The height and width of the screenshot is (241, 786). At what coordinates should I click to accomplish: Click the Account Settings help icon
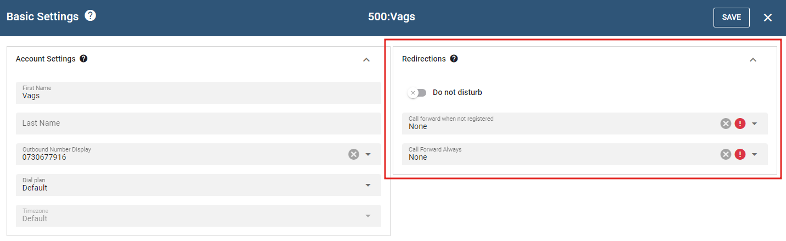click(83, 59)
